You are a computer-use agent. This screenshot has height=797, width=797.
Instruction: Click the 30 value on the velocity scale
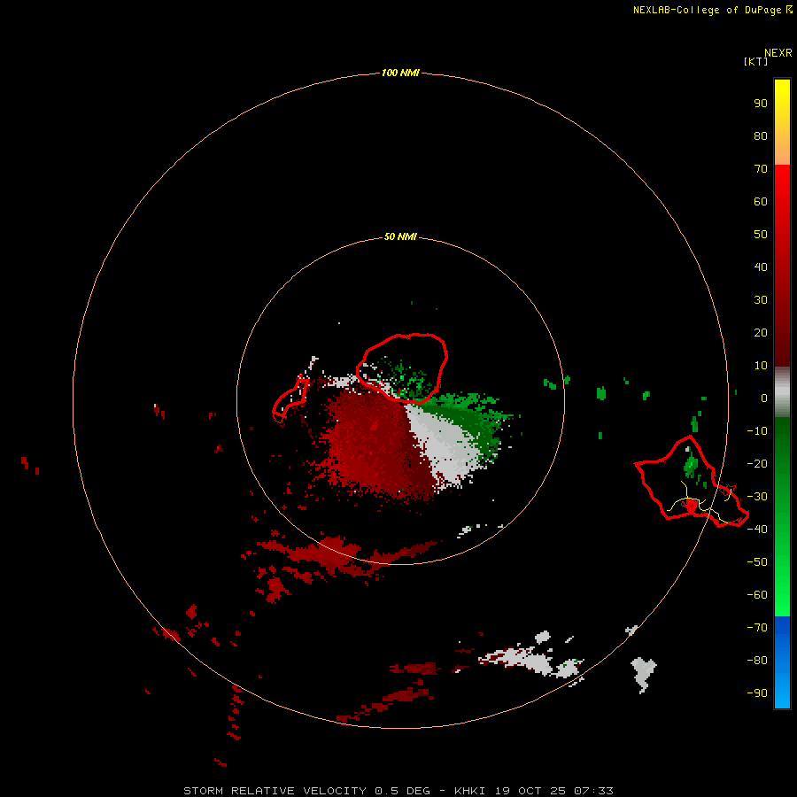click(761, 300)
